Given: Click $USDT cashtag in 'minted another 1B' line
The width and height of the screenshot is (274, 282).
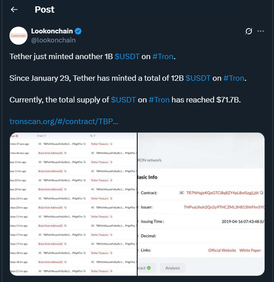Looking at the screenshot, I should [127, 57].
